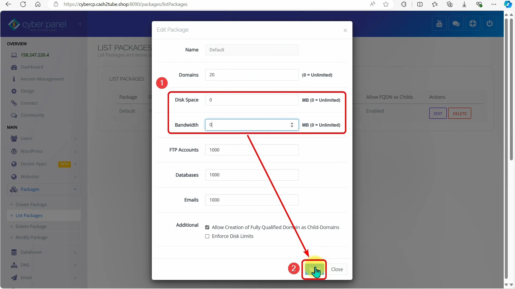Click the support lifebuoy header icon
515x289 pixels.
click(473, 24)
